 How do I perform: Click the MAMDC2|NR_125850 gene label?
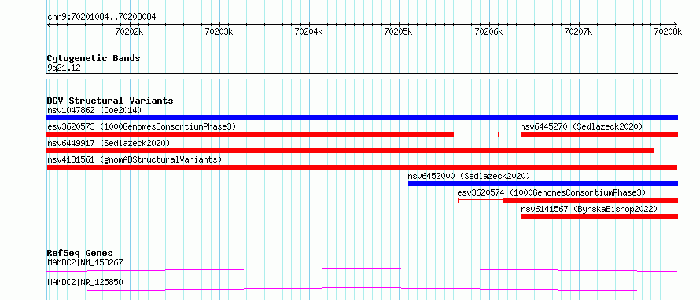(x=85, y=282)
